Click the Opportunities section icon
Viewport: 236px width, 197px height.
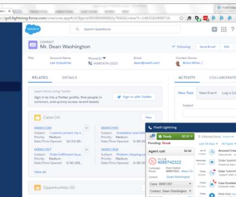pos(38,188)
